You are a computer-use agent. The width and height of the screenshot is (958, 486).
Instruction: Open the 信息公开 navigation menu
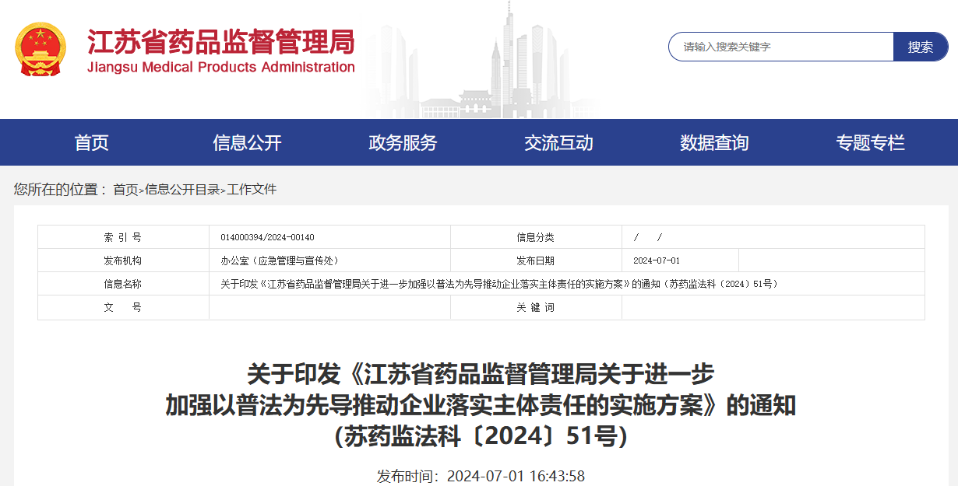pos(247,143)
